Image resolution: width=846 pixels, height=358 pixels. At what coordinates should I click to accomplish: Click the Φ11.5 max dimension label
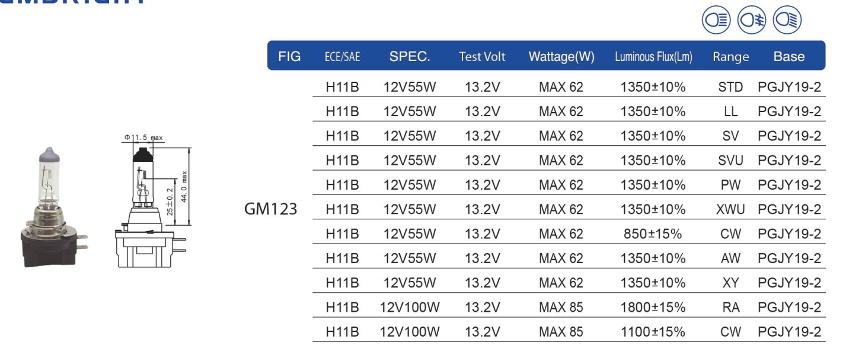coord(143,138)
